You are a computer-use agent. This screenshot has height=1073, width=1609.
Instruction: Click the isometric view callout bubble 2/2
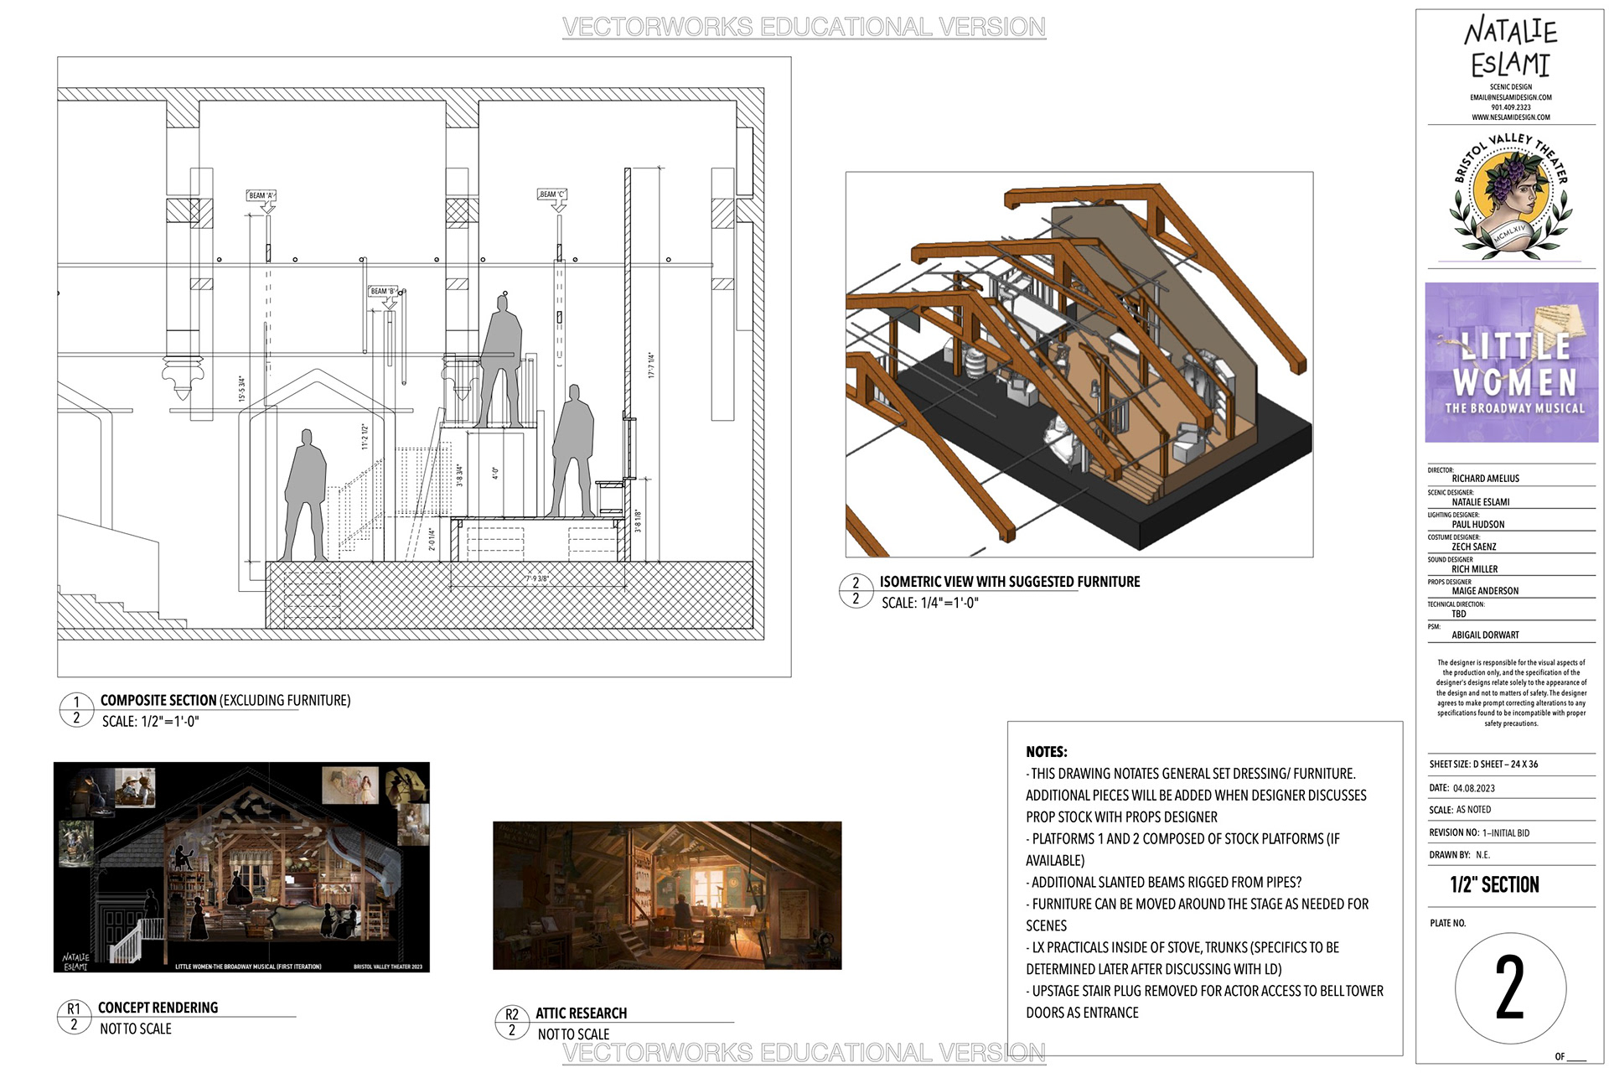(x=856, y=590)
